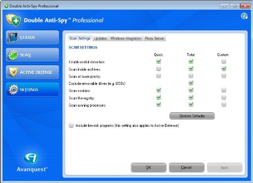Uncheck scan running processes for Quick scan

[x=158, y=104]
